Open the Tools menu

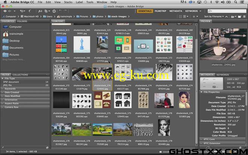click(x=90, y=2)
